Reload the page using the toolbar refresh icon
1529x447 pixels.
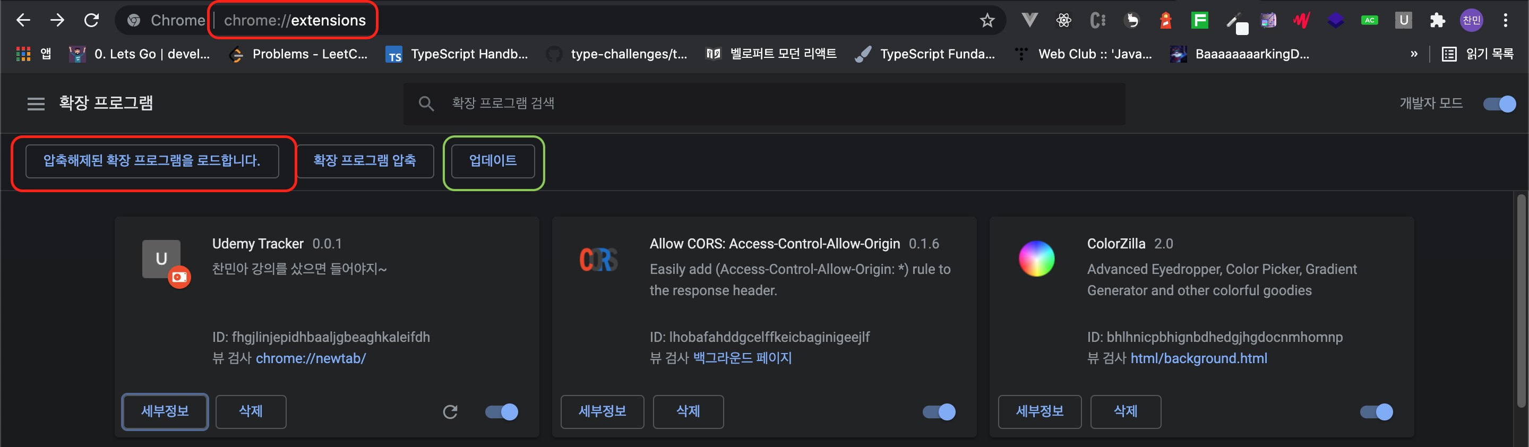click(x=91, y=20)
